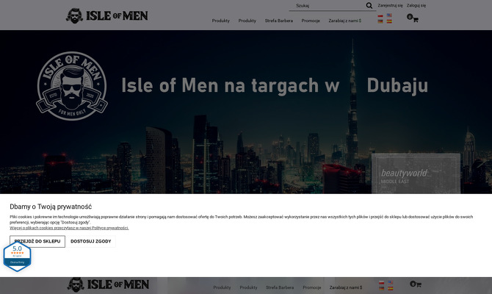Accept cookies with Przejdź do sklepu button

point(37,241)
